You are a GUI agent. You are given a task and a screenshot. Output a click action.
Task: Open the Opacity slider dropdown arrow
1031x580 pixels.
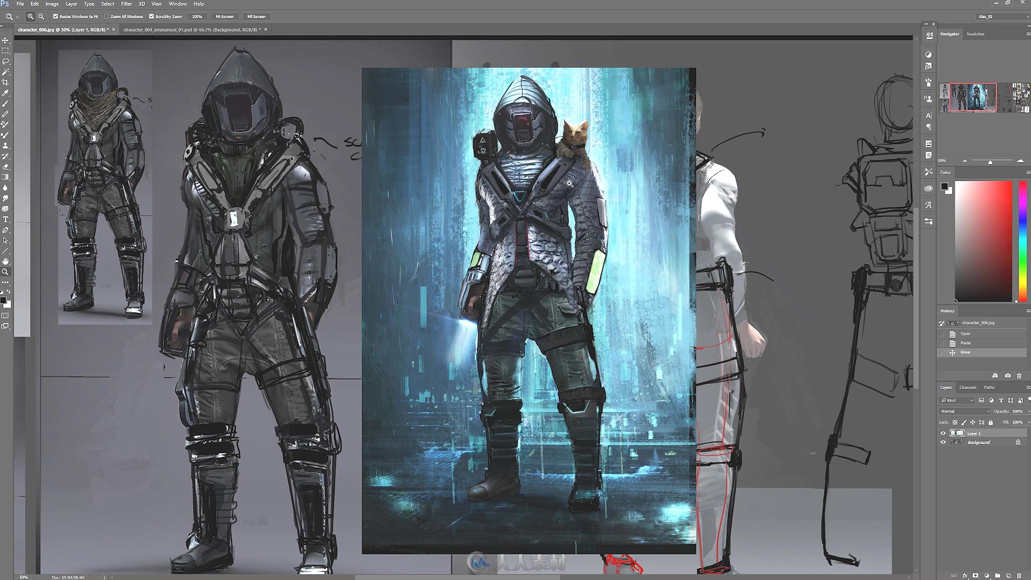(1029, 411)
